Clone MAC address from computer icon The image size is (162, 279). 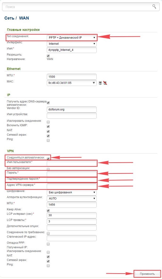100,83
